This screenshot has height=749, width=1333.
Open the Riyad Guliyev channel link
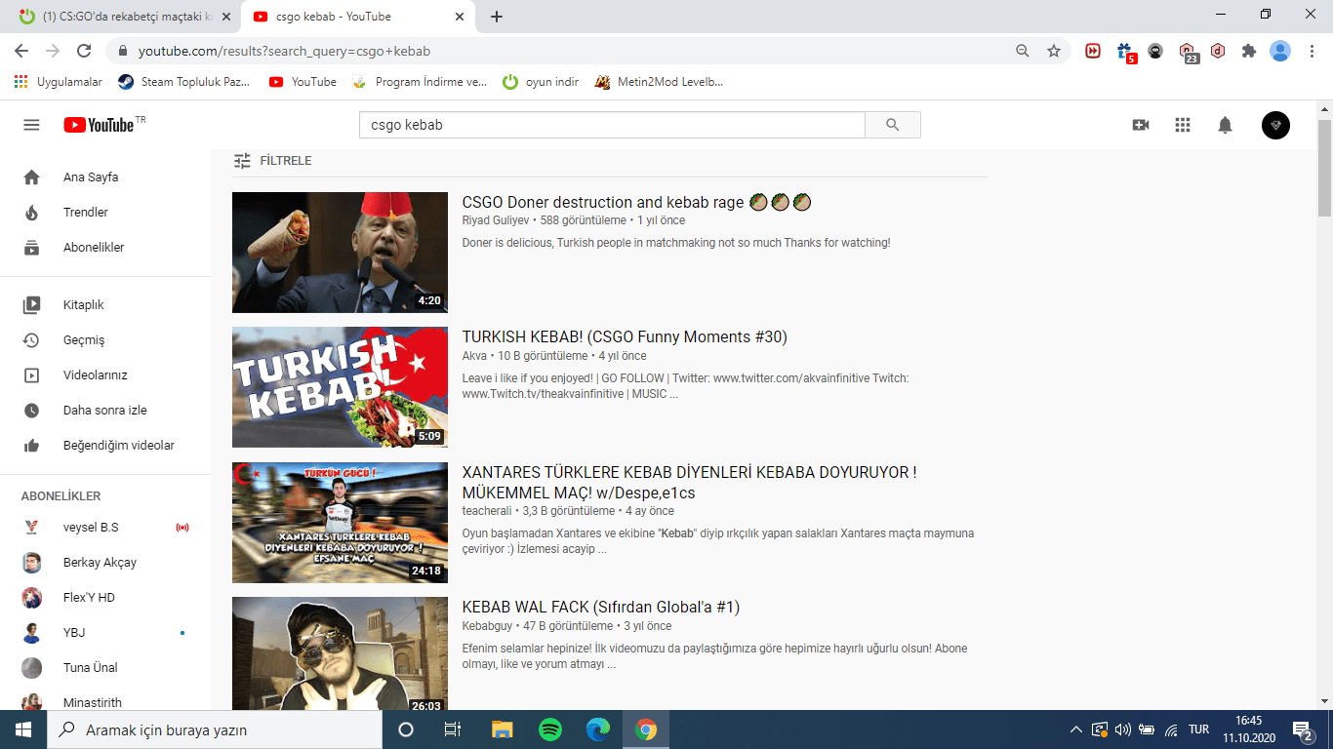[497, 220]
